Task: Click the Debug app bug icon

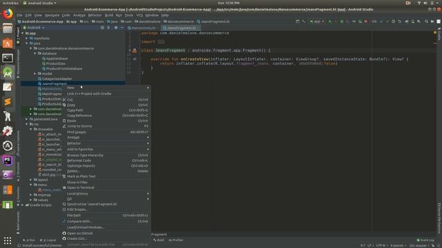Action: point(342,21)
